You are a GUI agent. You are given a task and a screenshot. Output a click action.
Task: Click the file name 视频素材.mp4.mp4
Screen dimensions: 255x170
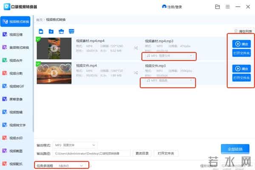[90, 41]
